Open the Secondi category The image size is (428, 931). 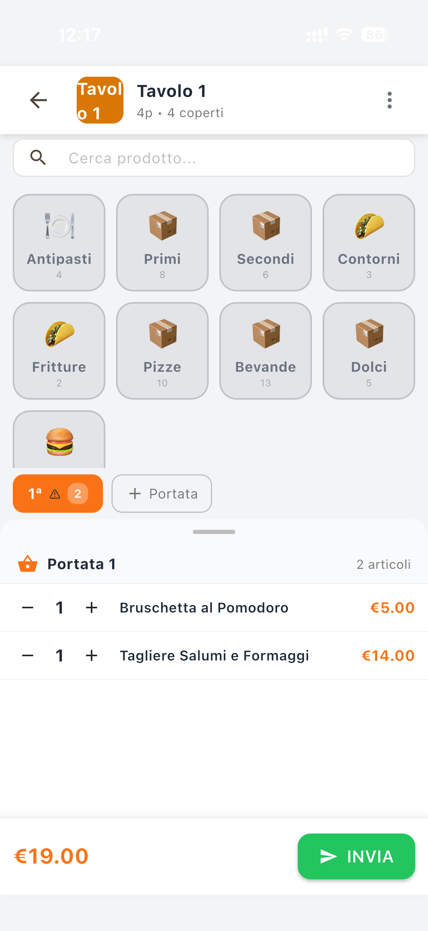point(265,243)
